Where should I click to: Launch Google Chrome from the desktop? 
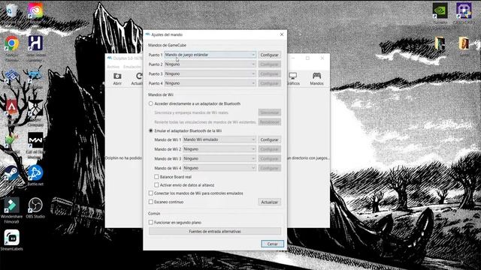[x=12, y=43]
